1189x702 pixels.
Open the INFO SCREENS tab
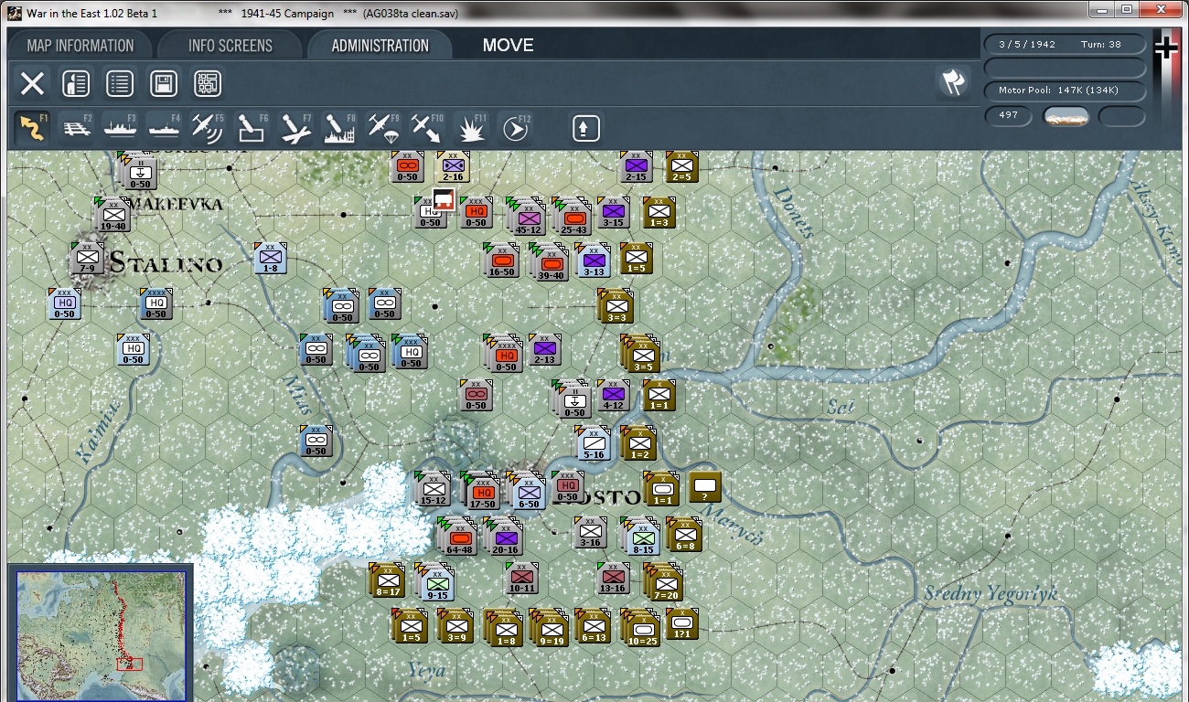pos(230,46)
